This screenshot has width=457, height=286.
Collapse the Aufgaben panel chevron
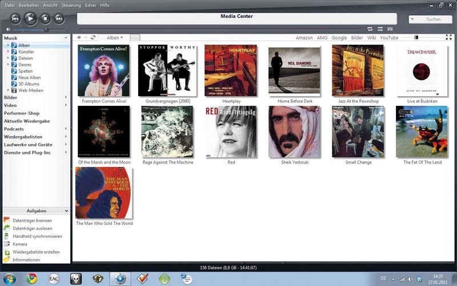point(66,210)
